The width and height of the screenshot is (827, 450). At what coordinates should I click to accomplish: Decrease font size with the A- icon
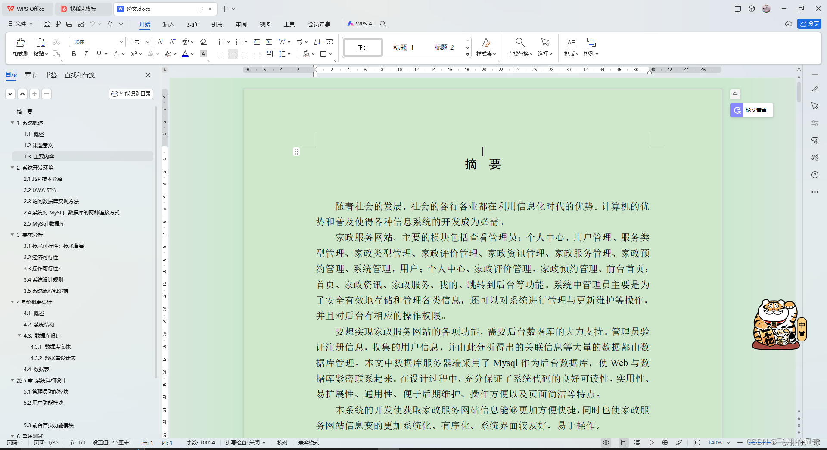(x=172, y=42)
